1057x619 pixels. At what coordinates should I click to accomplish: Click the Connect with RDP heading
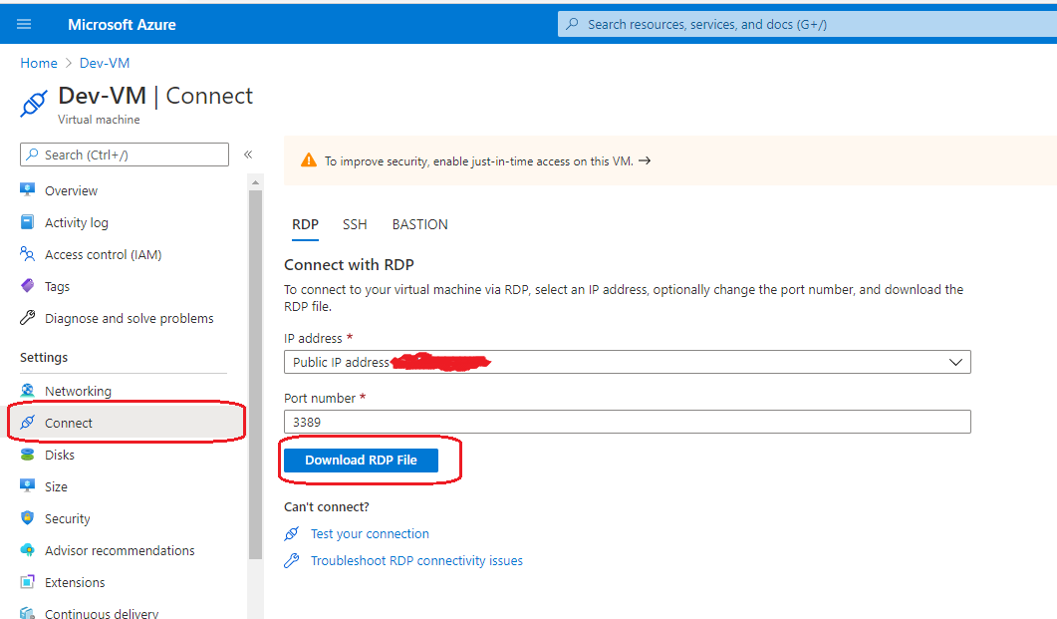coord(350,265)
